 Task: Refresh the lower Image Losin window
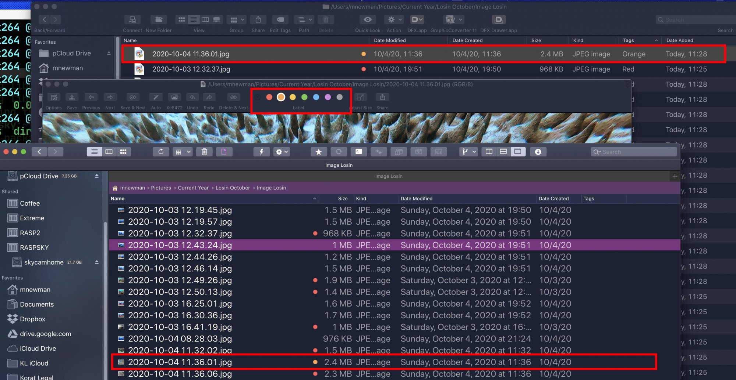tap(161, 152)
